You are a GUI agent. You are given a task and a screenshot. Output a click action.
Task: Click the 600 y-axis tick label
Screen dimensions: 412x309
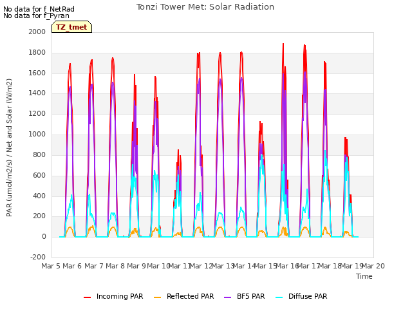(x=39, y=175)
